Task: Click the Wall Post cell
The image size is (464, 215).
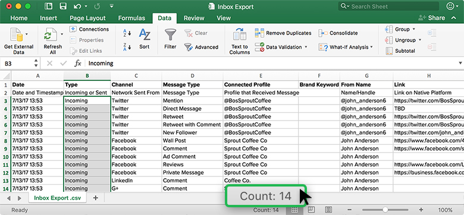Action: (x=192, y=141)
